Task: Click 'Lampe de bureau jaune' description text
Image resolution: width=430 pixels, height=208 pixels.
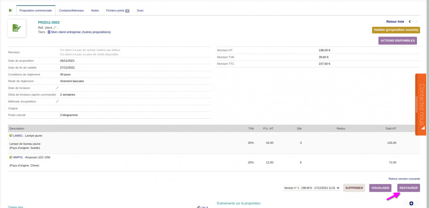Action: [x=25, y=144]
